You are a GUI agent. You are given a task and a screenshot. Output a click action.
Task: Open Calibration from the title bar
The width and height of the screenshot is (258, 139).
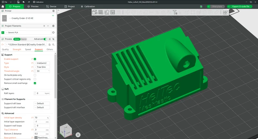(38, 2)
